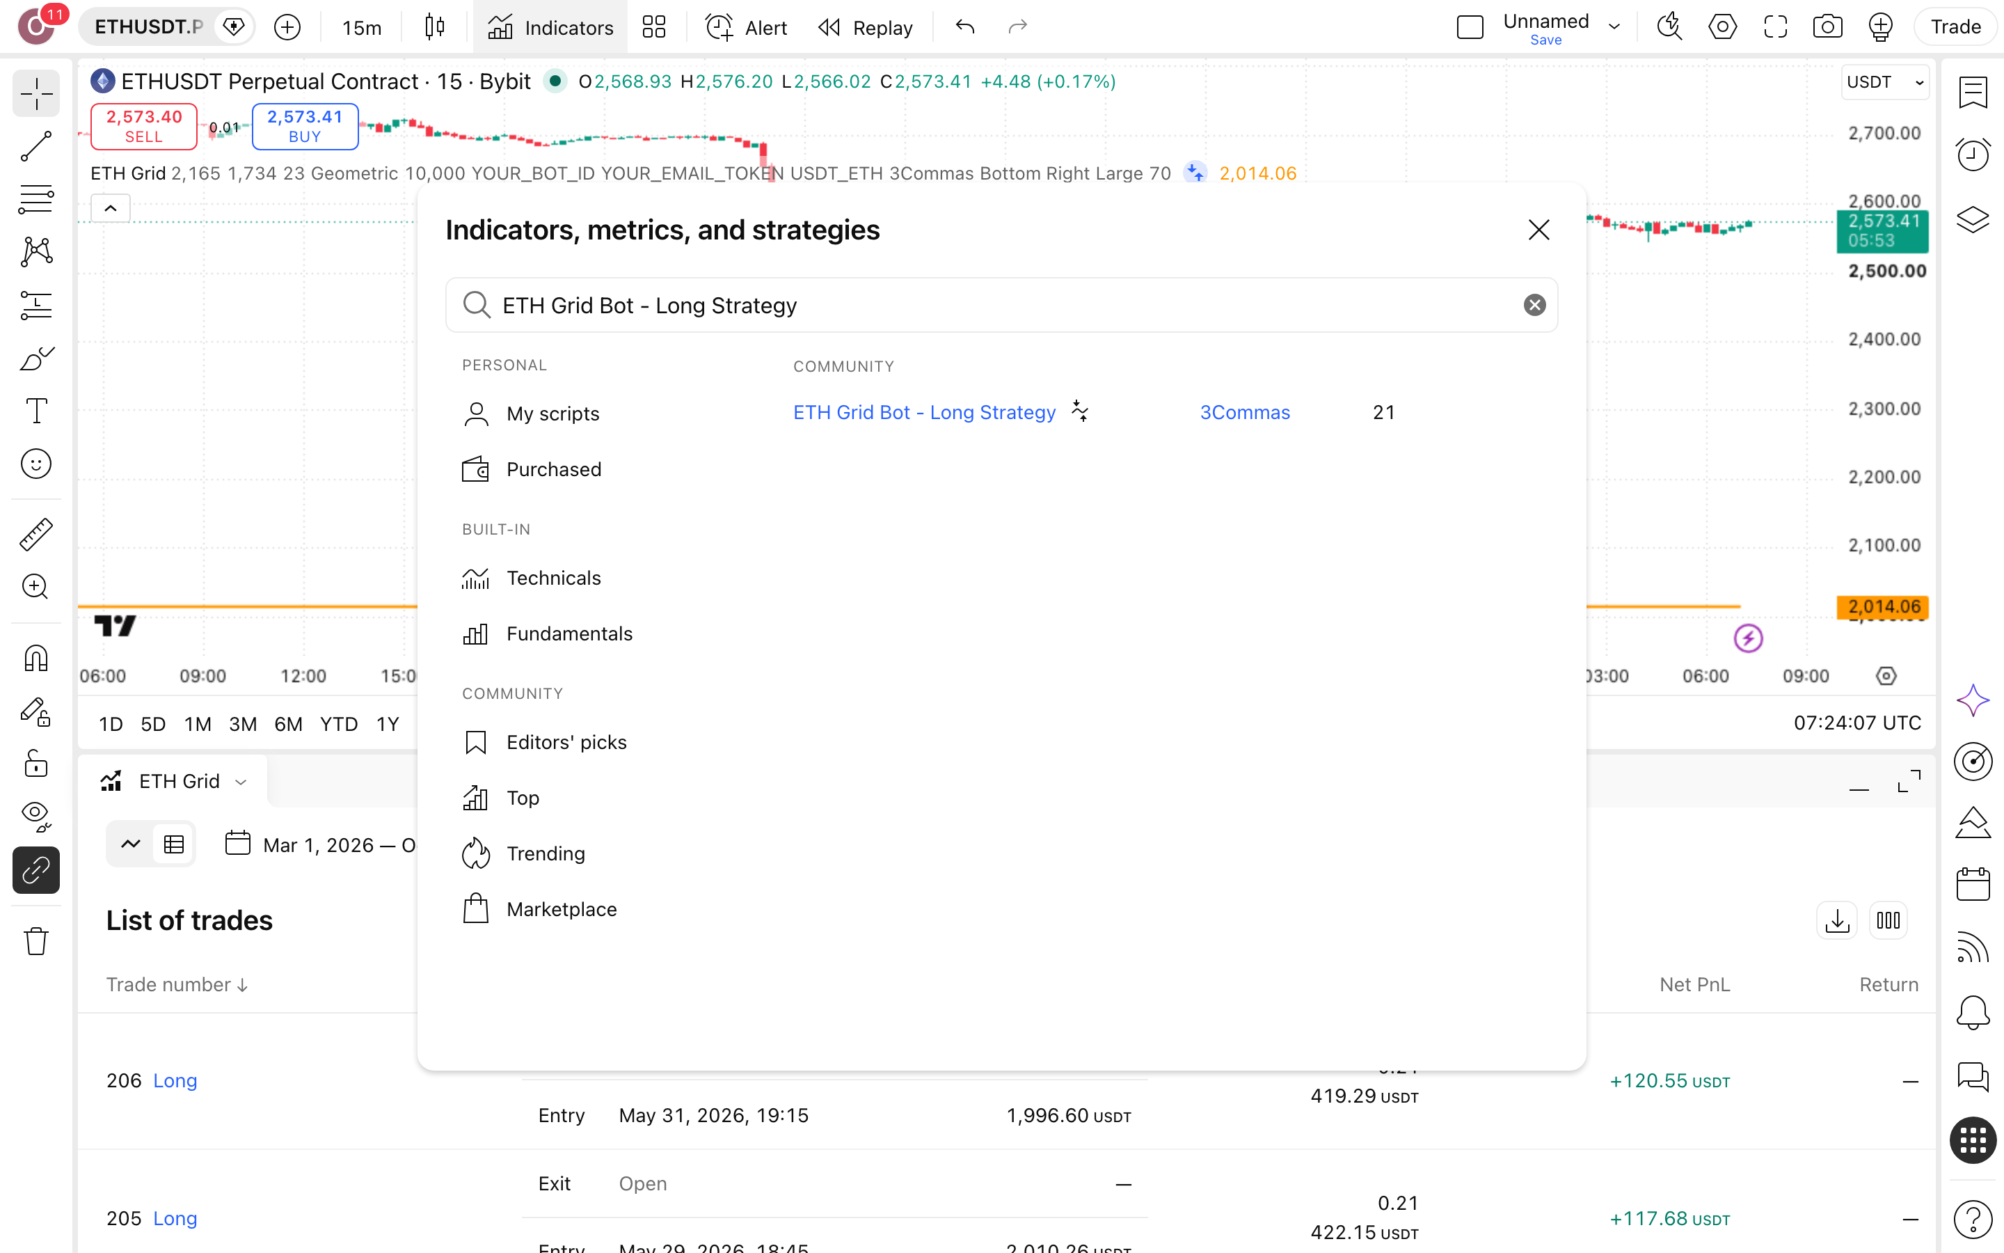Sort by Trade number column
This screenshot has height=1253, width=2004.
[177, 984]
